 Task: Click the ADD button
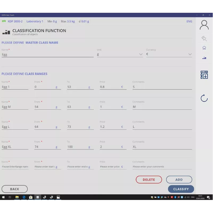click(179, 180)
